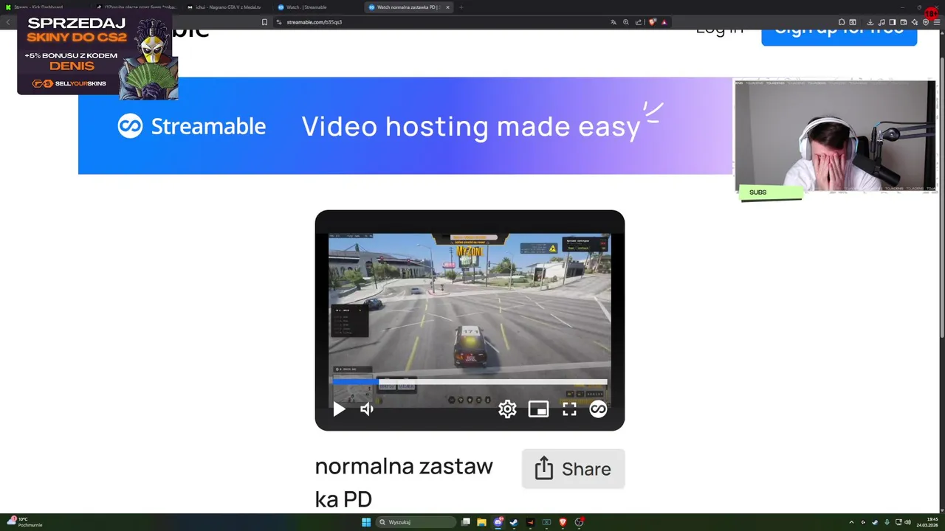Click the streamable.com address bar
This screenshot has width=945, height=531.
[443, 22]
